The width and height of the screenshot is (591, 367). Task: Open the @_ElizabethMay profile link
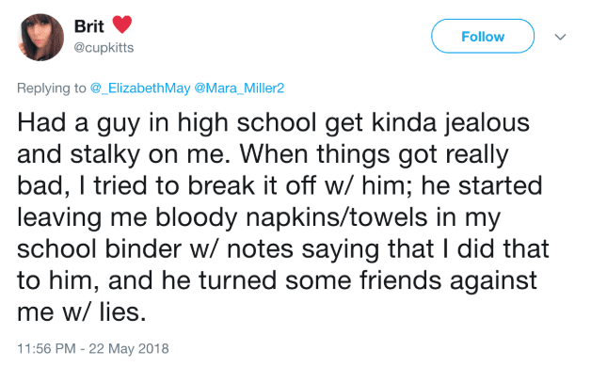pyautogui.click(x=140, y=88)
